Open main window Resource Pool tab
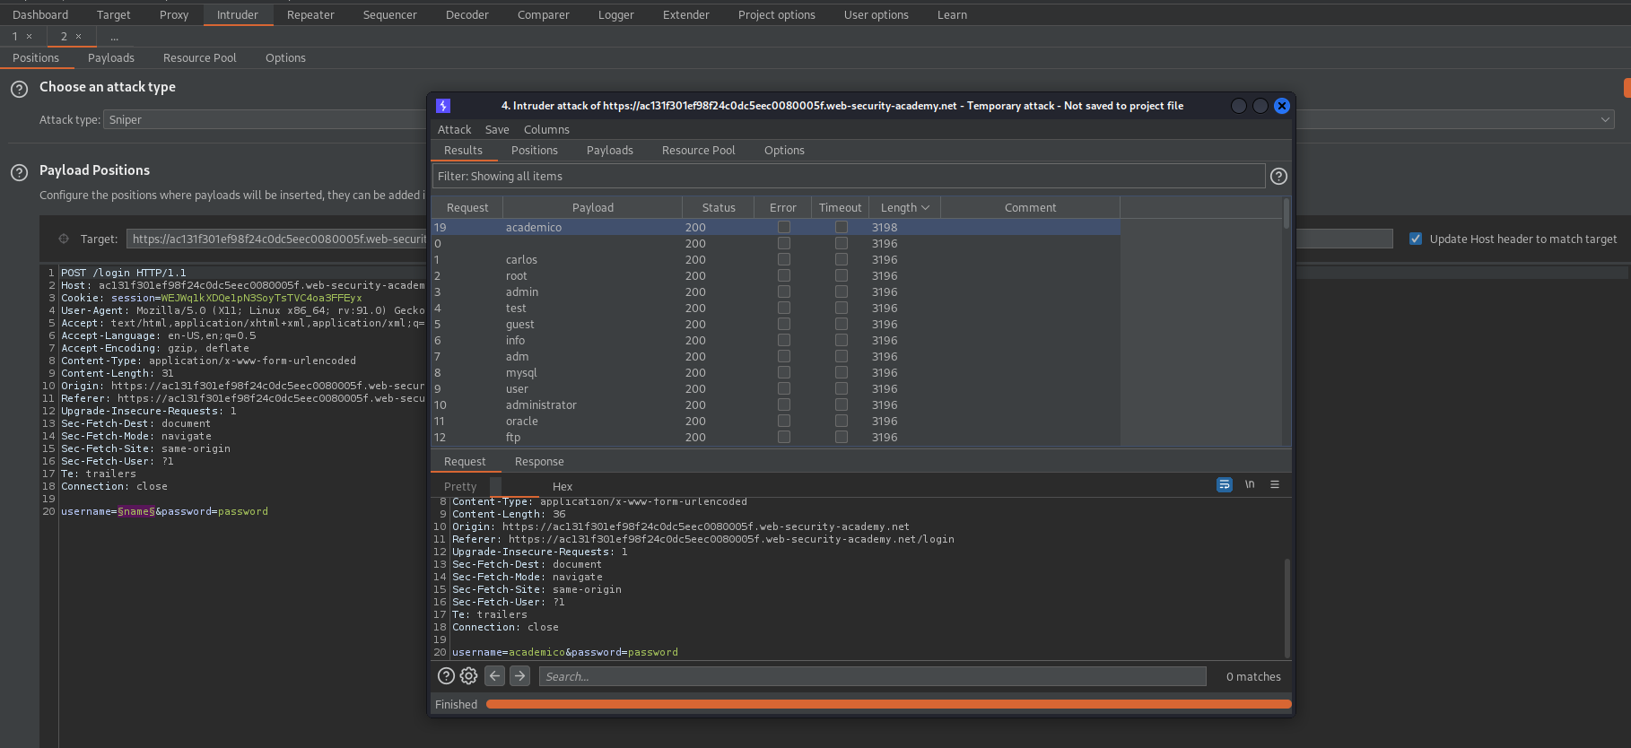 200,57
